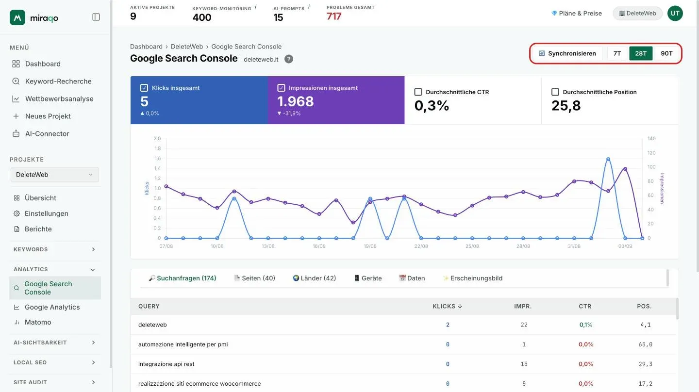Click the Pos. column header
The image size is (699, 392).
pos(644,307)
